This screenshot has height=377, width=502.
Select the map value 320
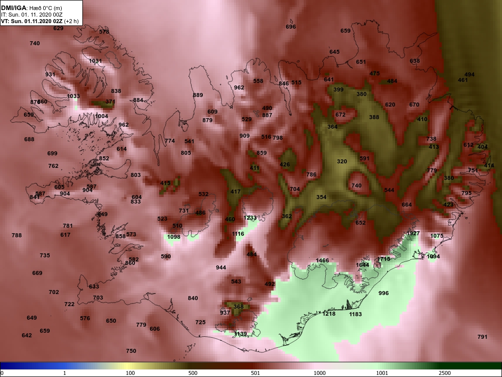tap(342, 161)
